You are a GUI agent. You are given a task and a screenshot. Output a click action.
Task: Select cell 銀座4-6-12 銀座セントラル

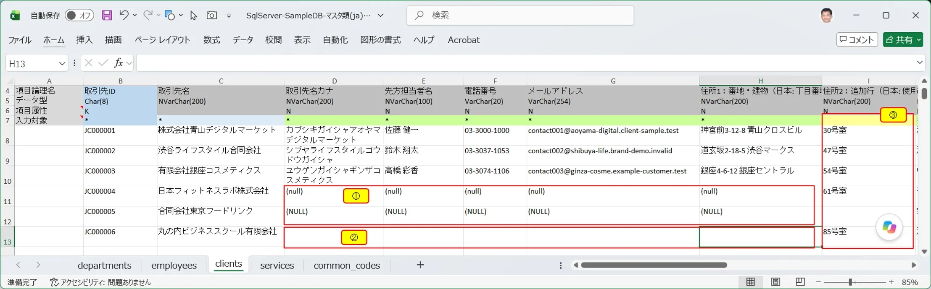pyautogui.click(x=760, y=176)
